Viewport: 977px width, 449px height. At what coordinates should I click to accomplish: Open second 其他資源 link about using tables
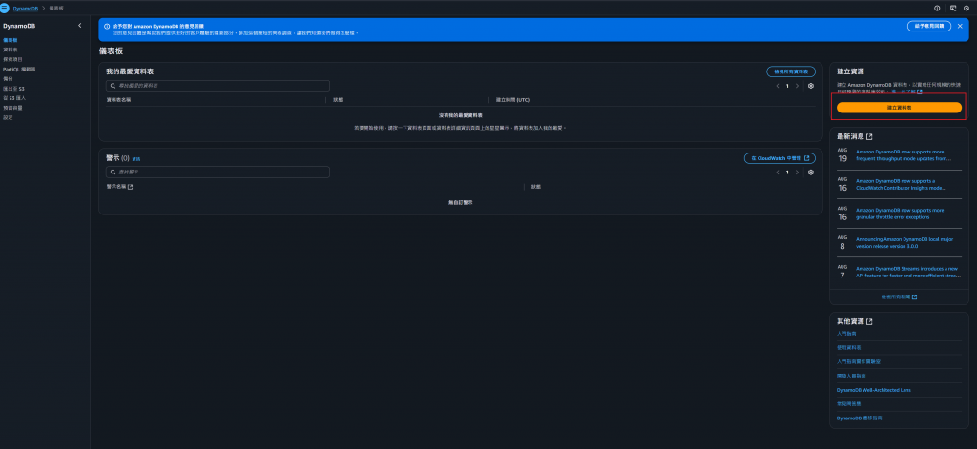(x=848, y=348)
